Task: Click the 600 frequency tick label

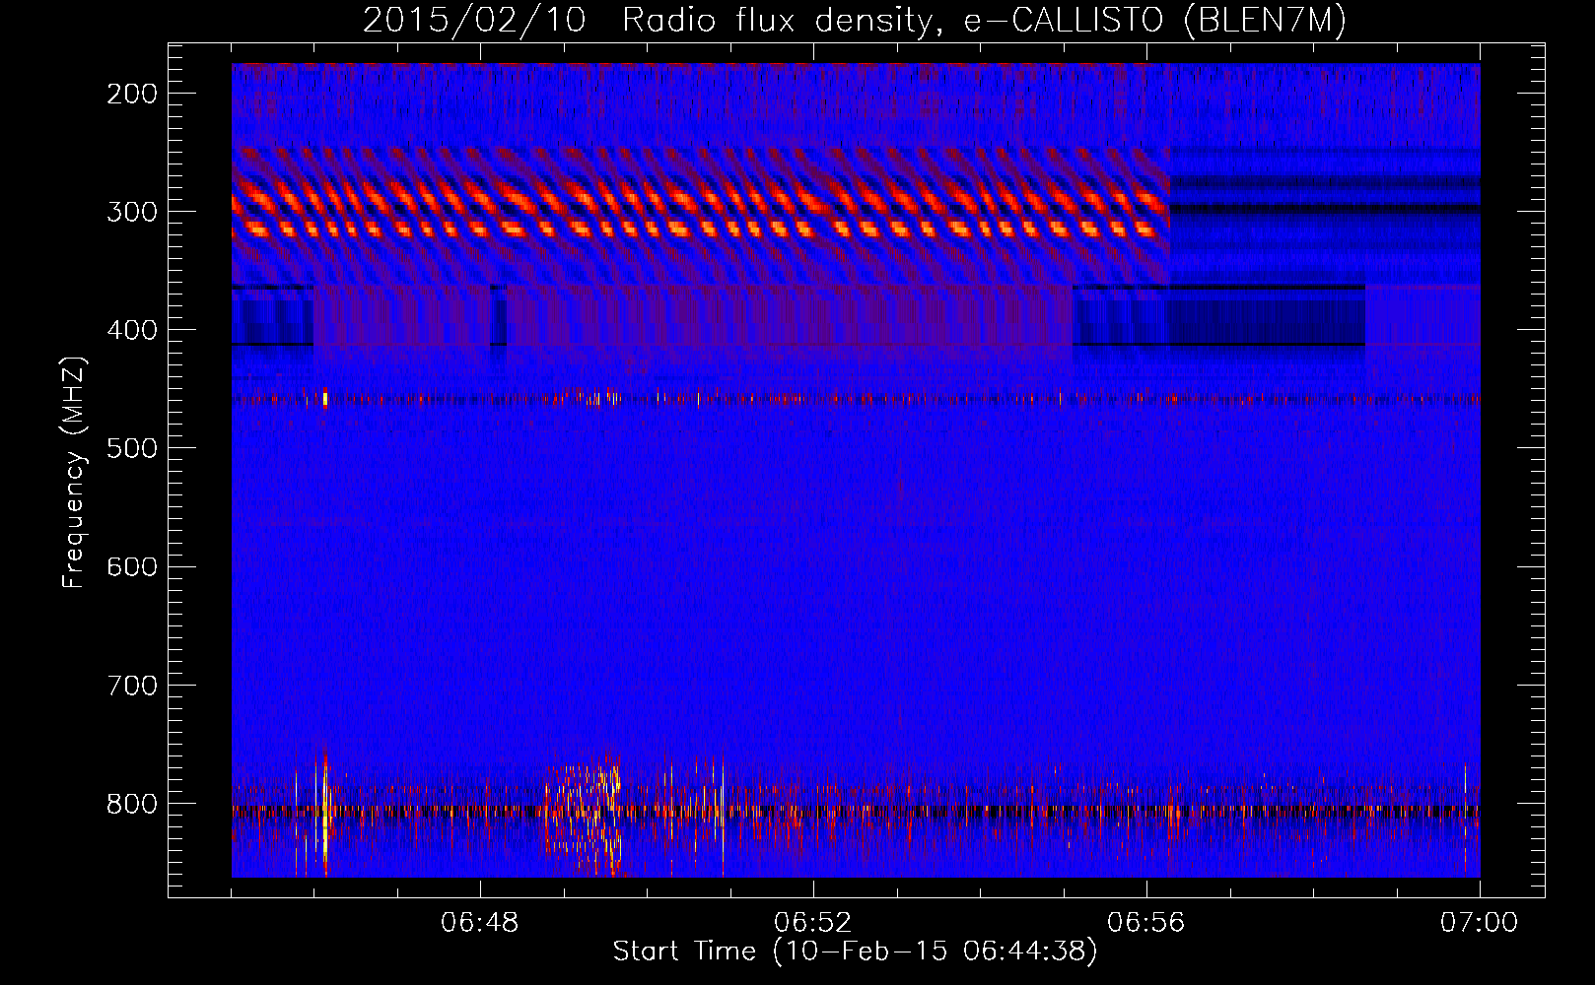Action: 132,566
